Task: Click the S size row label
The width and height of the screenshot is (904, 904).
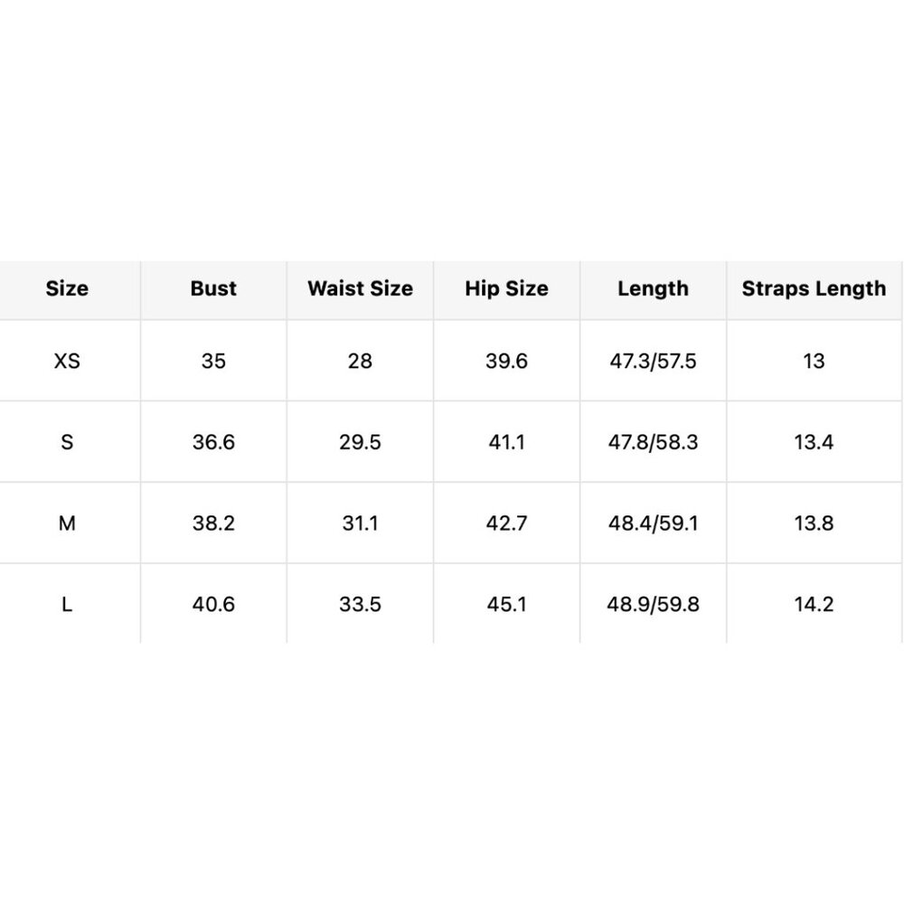Action: tap(67, 442)
